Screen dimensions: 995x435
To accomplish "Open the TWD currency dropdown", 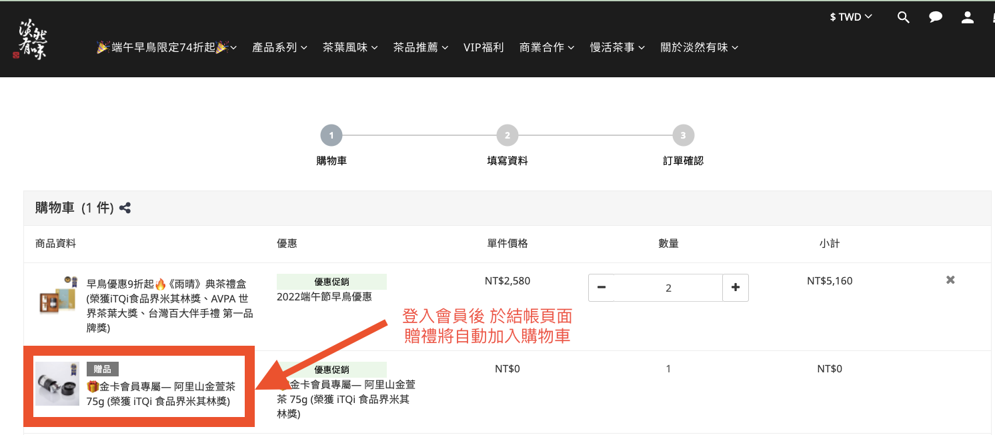I will [x=850, y=17].
